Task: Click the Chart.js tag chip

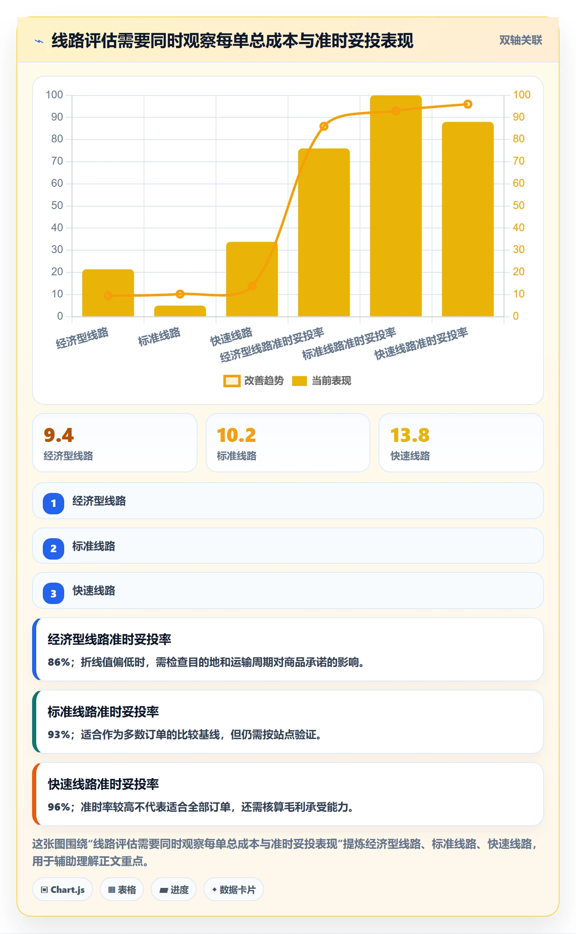Action: (x=63, y=890)
